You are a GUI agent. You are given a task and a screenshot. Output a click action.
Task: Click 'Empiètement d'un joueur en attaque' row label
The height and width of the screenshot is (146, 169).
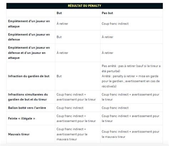click(x=29, y=24)
